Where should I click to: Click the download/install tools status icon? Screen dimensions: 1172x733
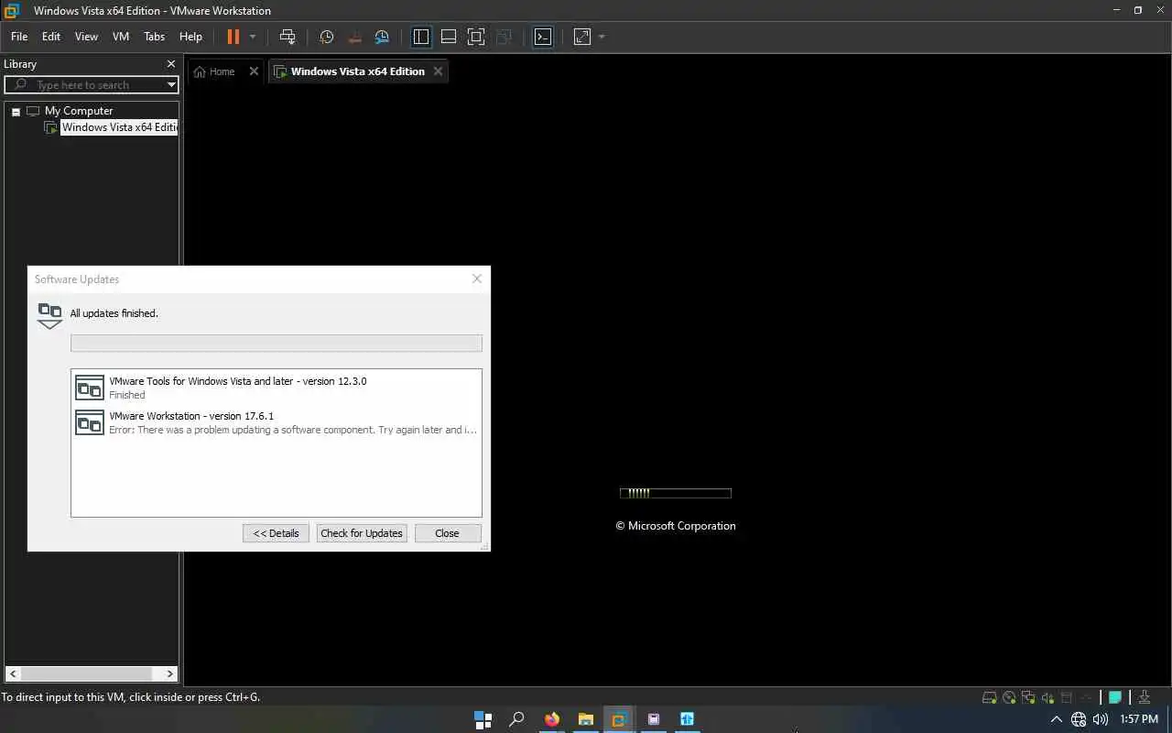pos(1145,697)
